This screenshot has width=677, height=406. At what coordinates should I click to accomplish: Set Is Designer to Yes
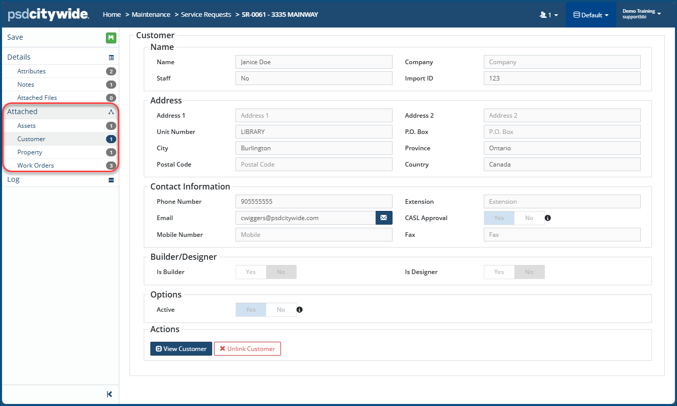[x=499, y=272]
